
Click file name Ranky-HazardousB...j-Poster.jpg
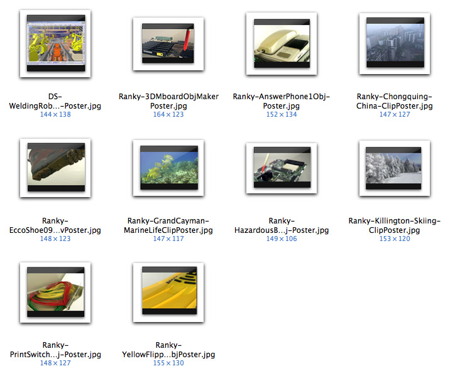click(x=282, y=225)
